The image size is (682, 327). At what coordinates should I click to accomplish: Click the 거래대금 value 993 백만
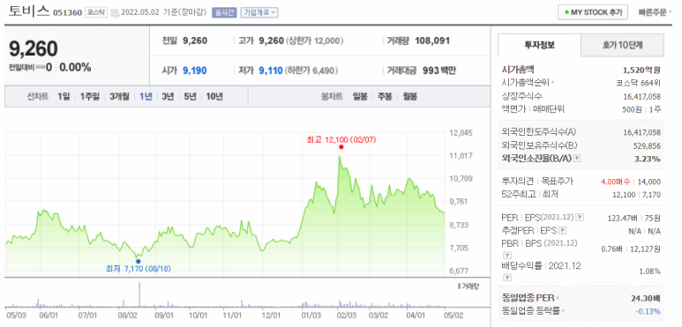coord(439,71)
